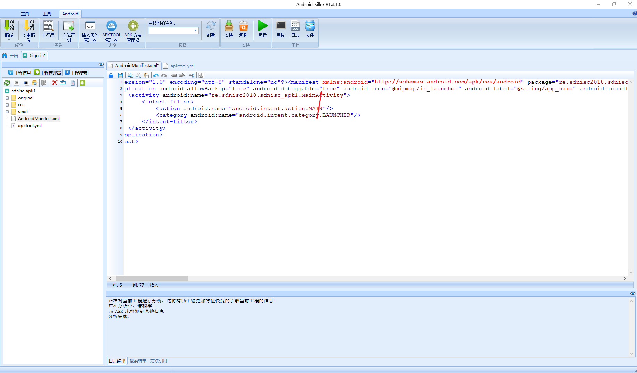Click the horizontal scrollbar left arrow

110,279
